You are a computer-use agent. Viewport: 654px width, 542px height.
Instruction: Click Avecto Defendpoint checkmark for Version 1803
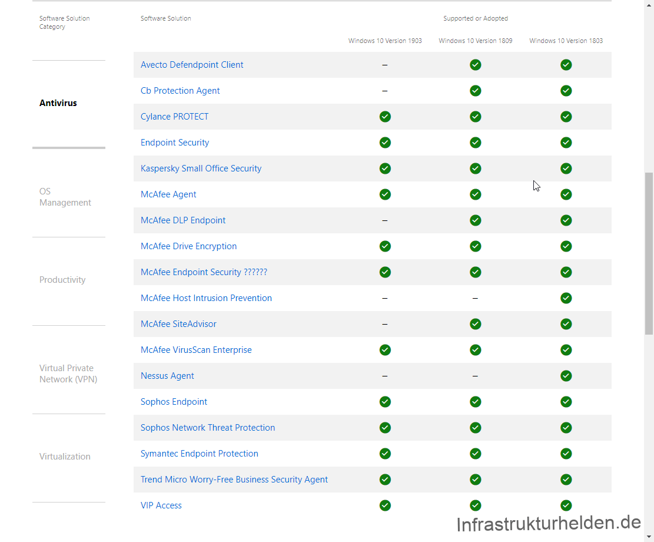[x=566, y=65]
